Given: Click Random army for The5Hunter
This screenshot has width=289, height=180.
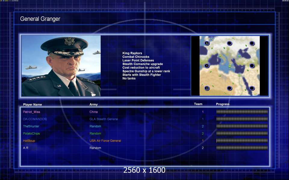Looking at the screenshot, I should coord(95,126).
